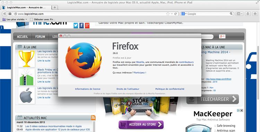Expand the Les plus visités bookmarks folder

15,19
